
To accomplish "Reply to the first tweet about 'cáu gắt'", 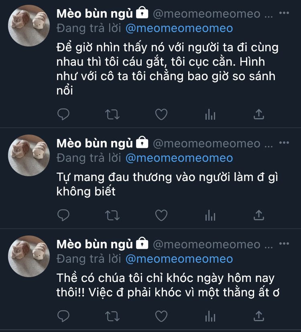I will pos(63,114).
